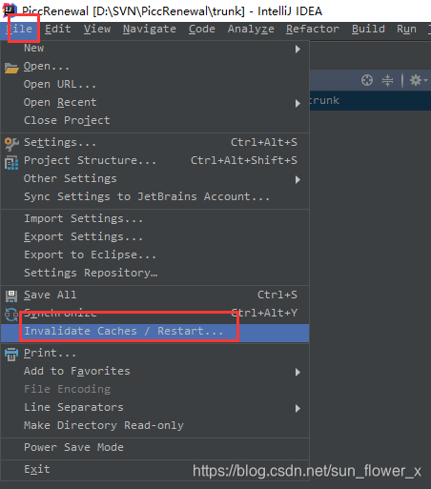The width and height of the screenshot is (431, 489).
Task: Open the View menu
Action: [x=97, y=29]
